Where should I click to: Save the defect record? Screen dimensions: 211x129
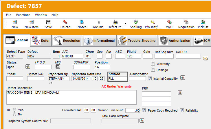(x=48, y=22)
